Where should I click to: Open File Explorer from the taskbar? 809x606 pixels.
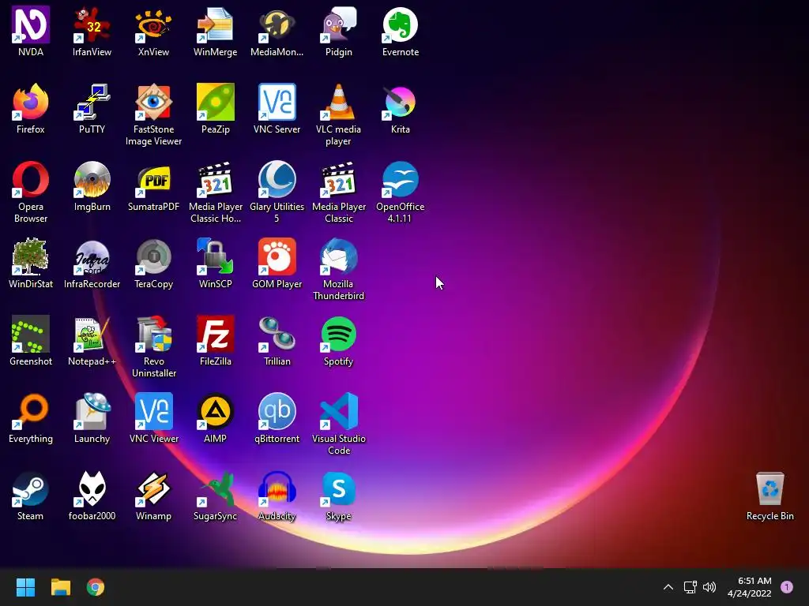tap(60, 587)
